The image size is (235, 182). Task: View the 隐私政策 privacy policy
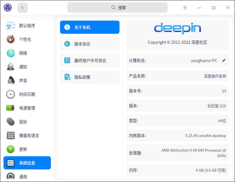[x=90, y=77]
